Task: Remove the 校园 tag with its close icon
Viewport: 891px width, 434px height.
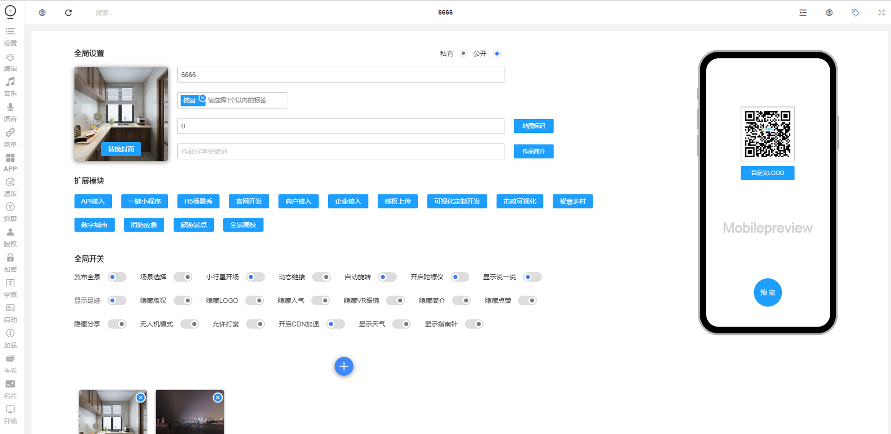Action: click(x=202, y=98)
